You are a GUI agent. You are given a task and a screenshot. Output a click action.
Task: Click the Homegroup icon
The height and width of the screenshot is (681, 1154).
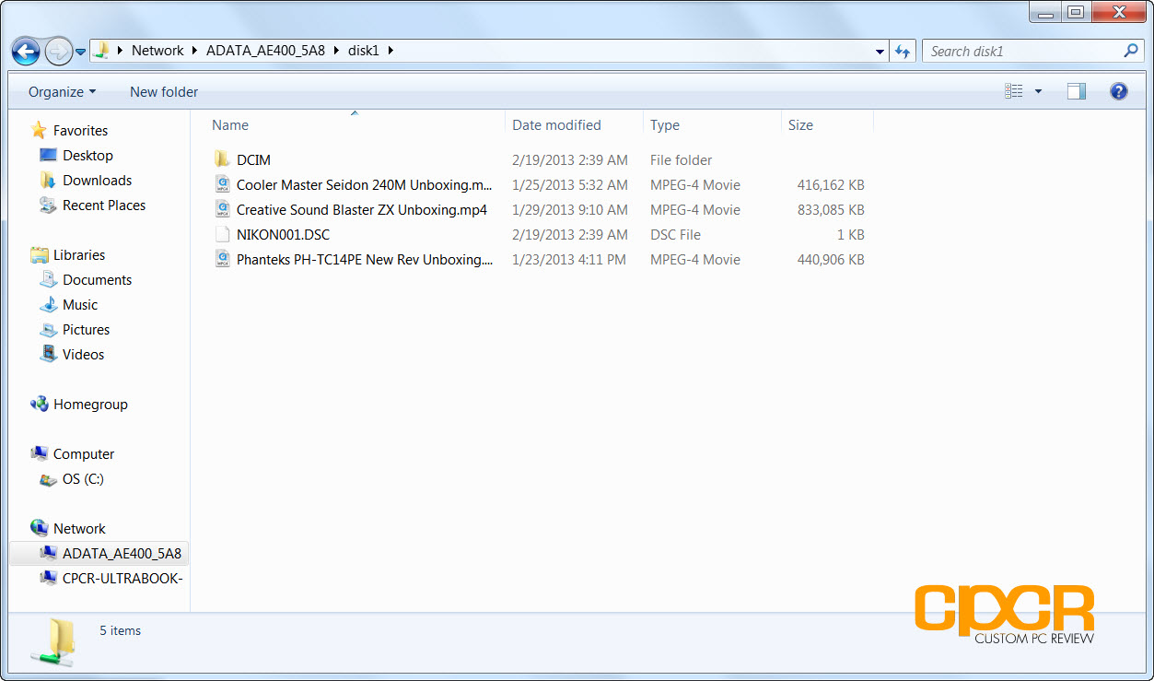[x=39, y=404]
